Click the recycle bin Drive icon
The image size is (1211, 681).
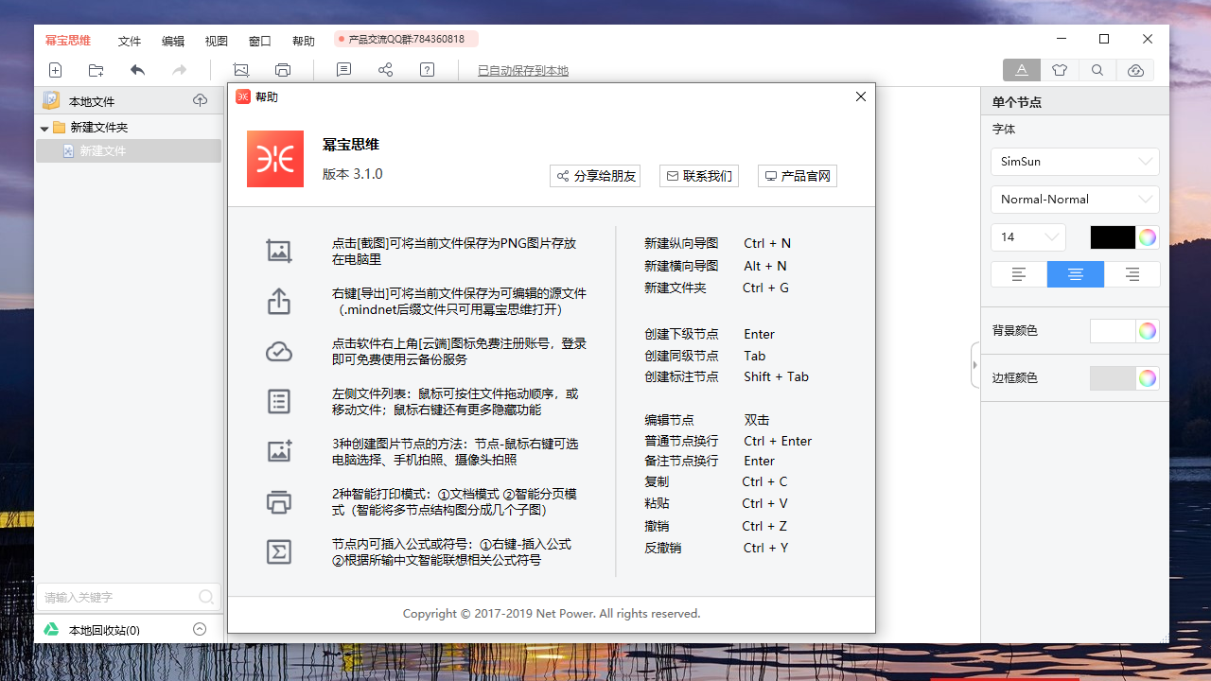click(51, 630)
